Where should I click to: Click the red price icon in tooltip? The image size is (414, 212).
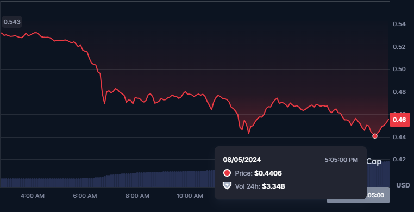(x=227, y=173)
